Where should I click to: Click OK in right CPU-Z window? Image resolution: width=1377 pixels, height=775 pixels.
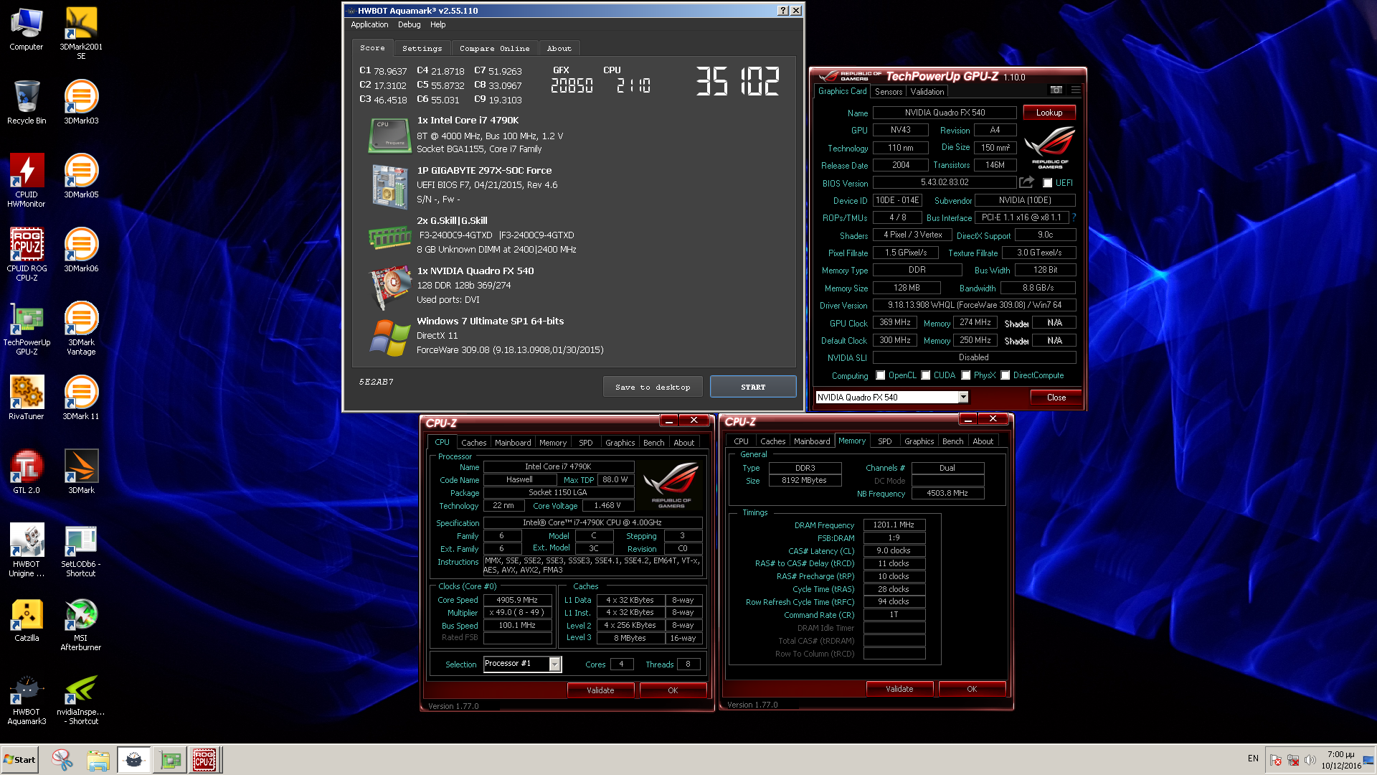point(972,689)
